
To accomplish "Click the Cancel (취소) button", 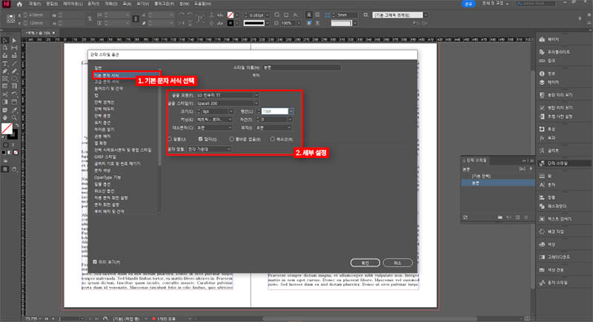I will click(x=397, y=263).
